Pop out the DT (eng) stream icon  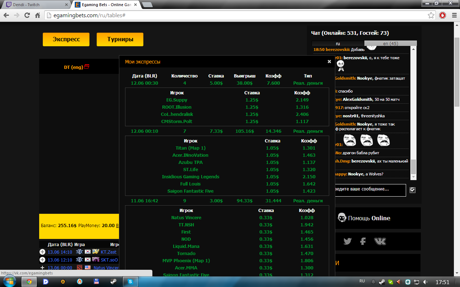(87, 67)
